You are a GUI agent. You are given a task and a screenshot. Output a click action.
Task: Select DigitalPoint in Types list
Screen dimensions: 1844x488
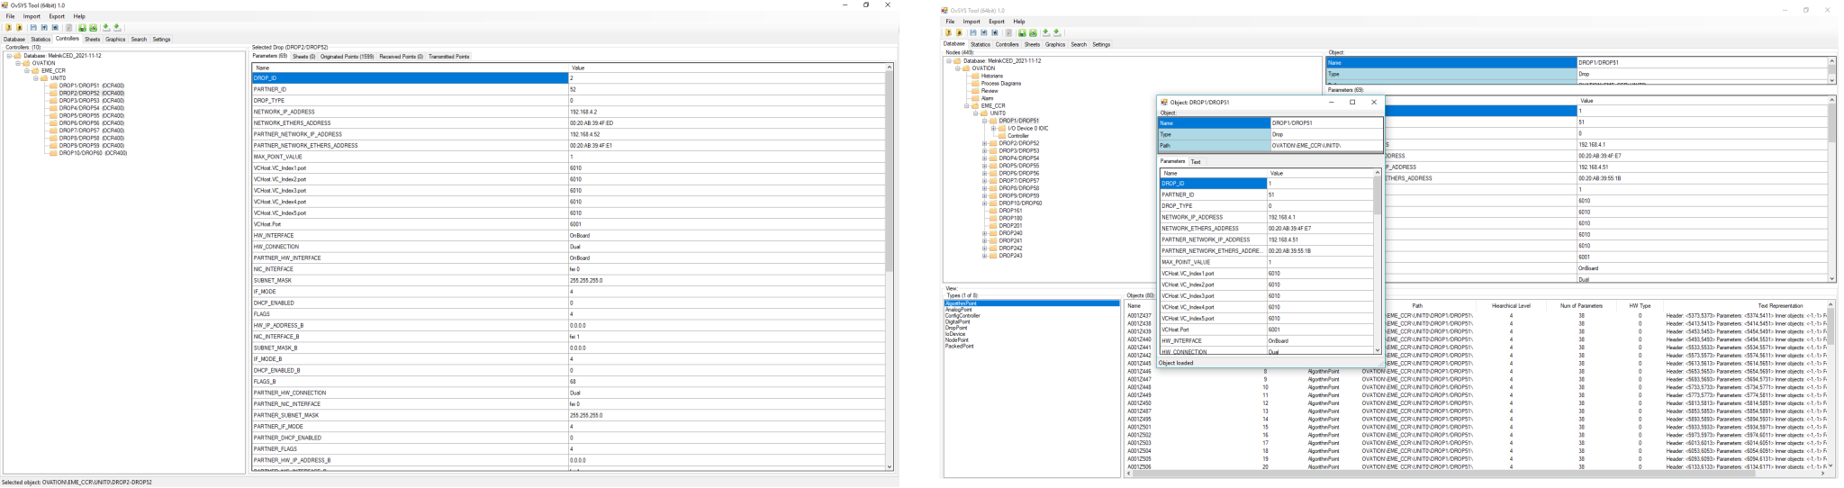click(x=958, y=321)
